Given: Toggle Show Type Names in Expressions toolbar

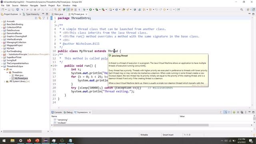Looking at the screenshot, I should tap(221, 112).
